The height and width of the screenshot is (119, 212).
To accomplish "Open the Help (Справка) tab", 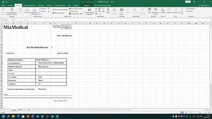I will (76, 5).
